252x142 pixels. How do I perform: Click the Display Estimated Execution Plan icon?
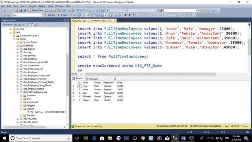[x=79, y=15]
